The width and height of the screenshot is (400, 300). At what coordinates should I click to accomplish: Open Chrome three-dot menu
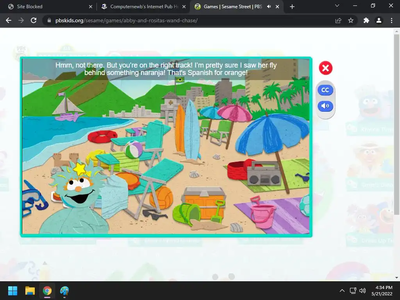tap(391, 20)
